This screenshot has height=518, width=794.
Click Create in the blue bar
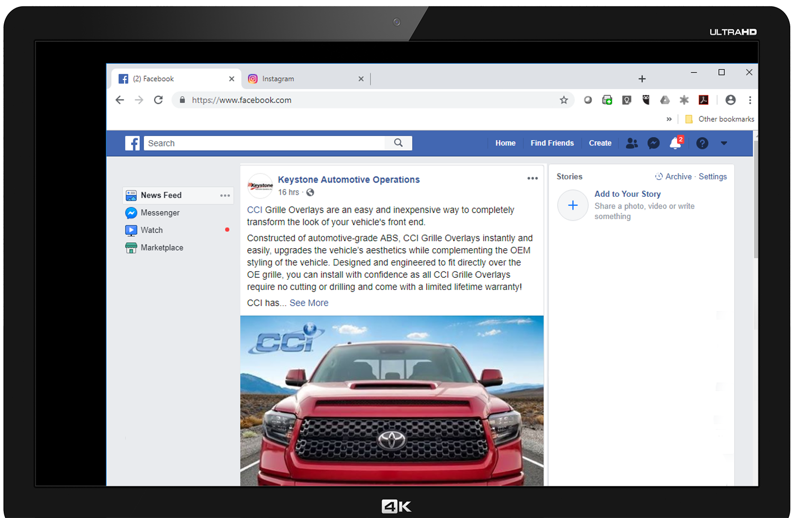click(600, 143)
